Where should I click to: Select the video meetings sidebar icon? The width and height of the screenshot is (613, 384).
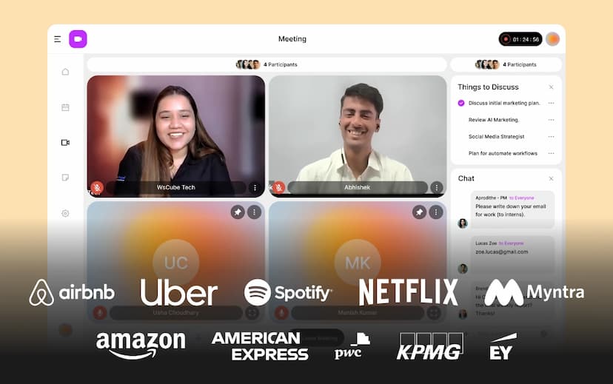pyautogui.click(x=65, y=143)
